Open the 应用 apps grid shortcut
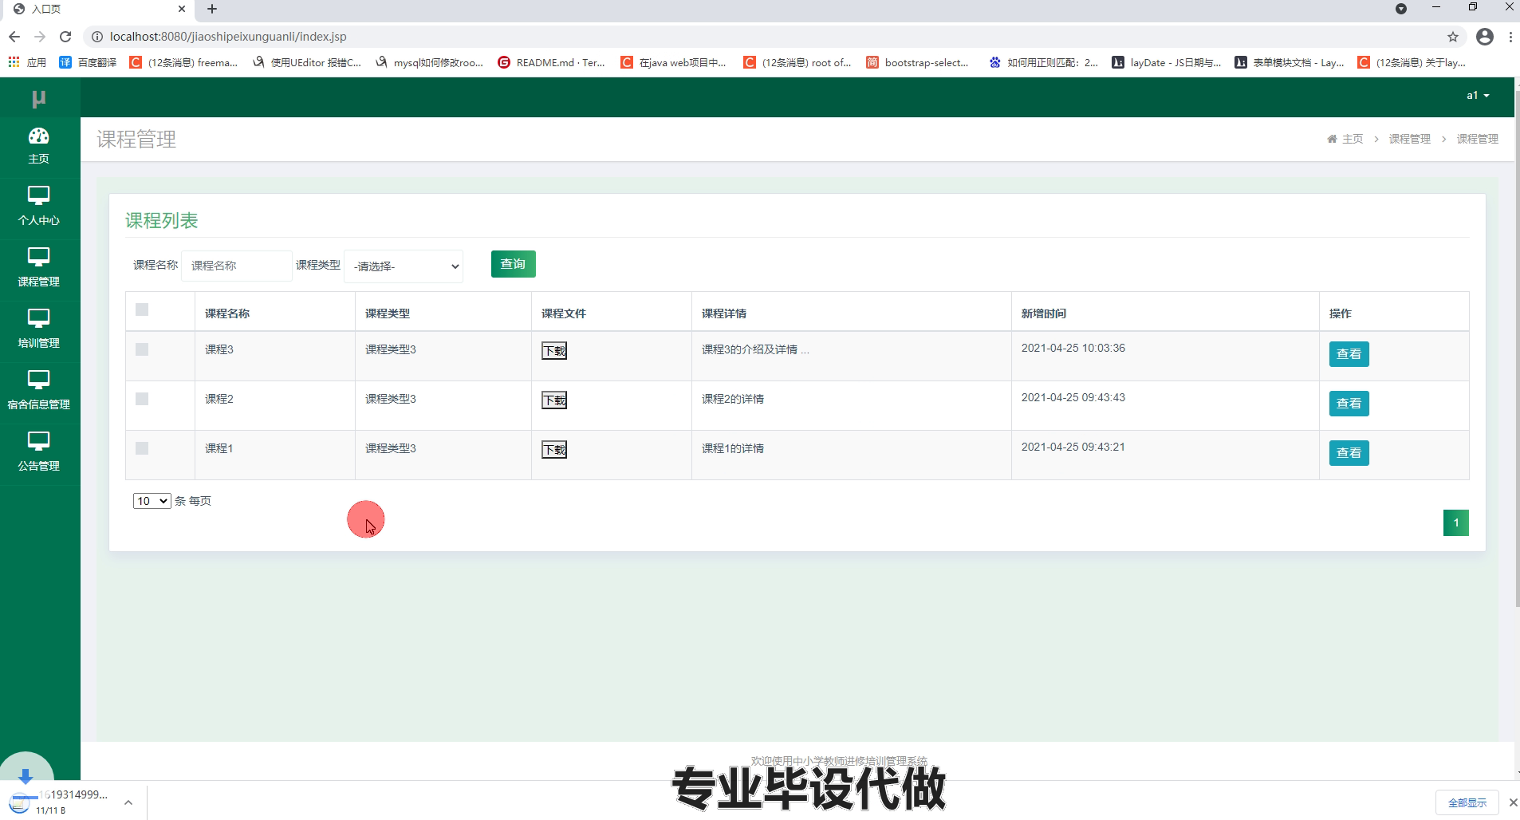 click(27, 62)
